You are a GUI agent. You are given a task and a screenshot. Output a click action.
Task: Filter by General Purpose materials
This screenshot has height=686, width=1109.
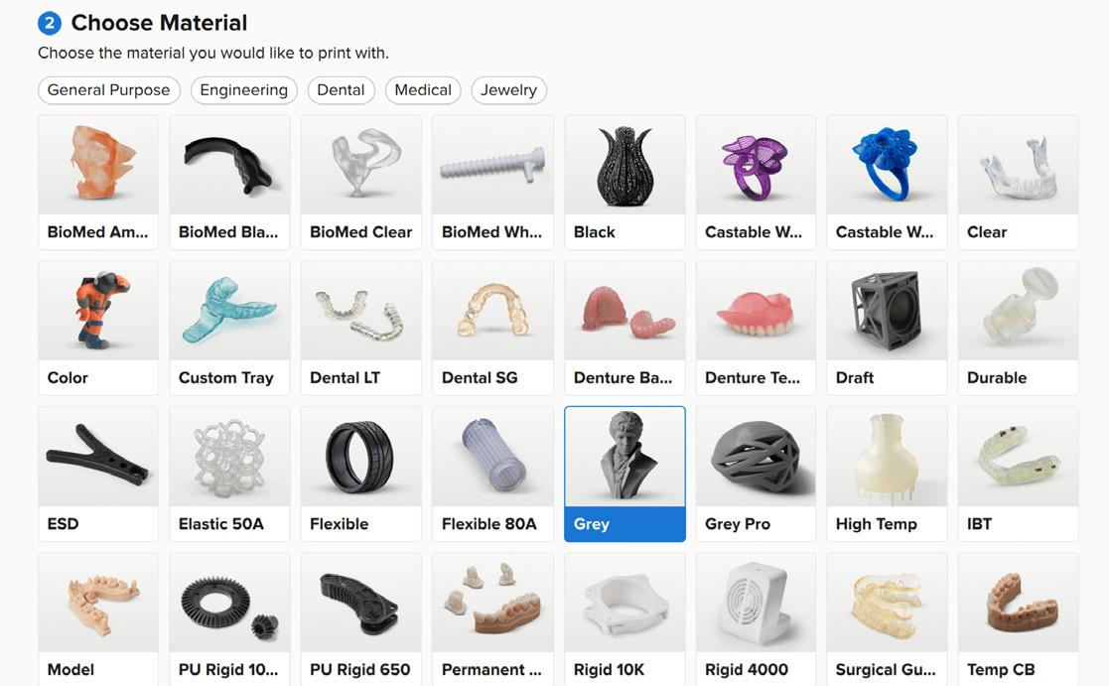tap(109, 90)
